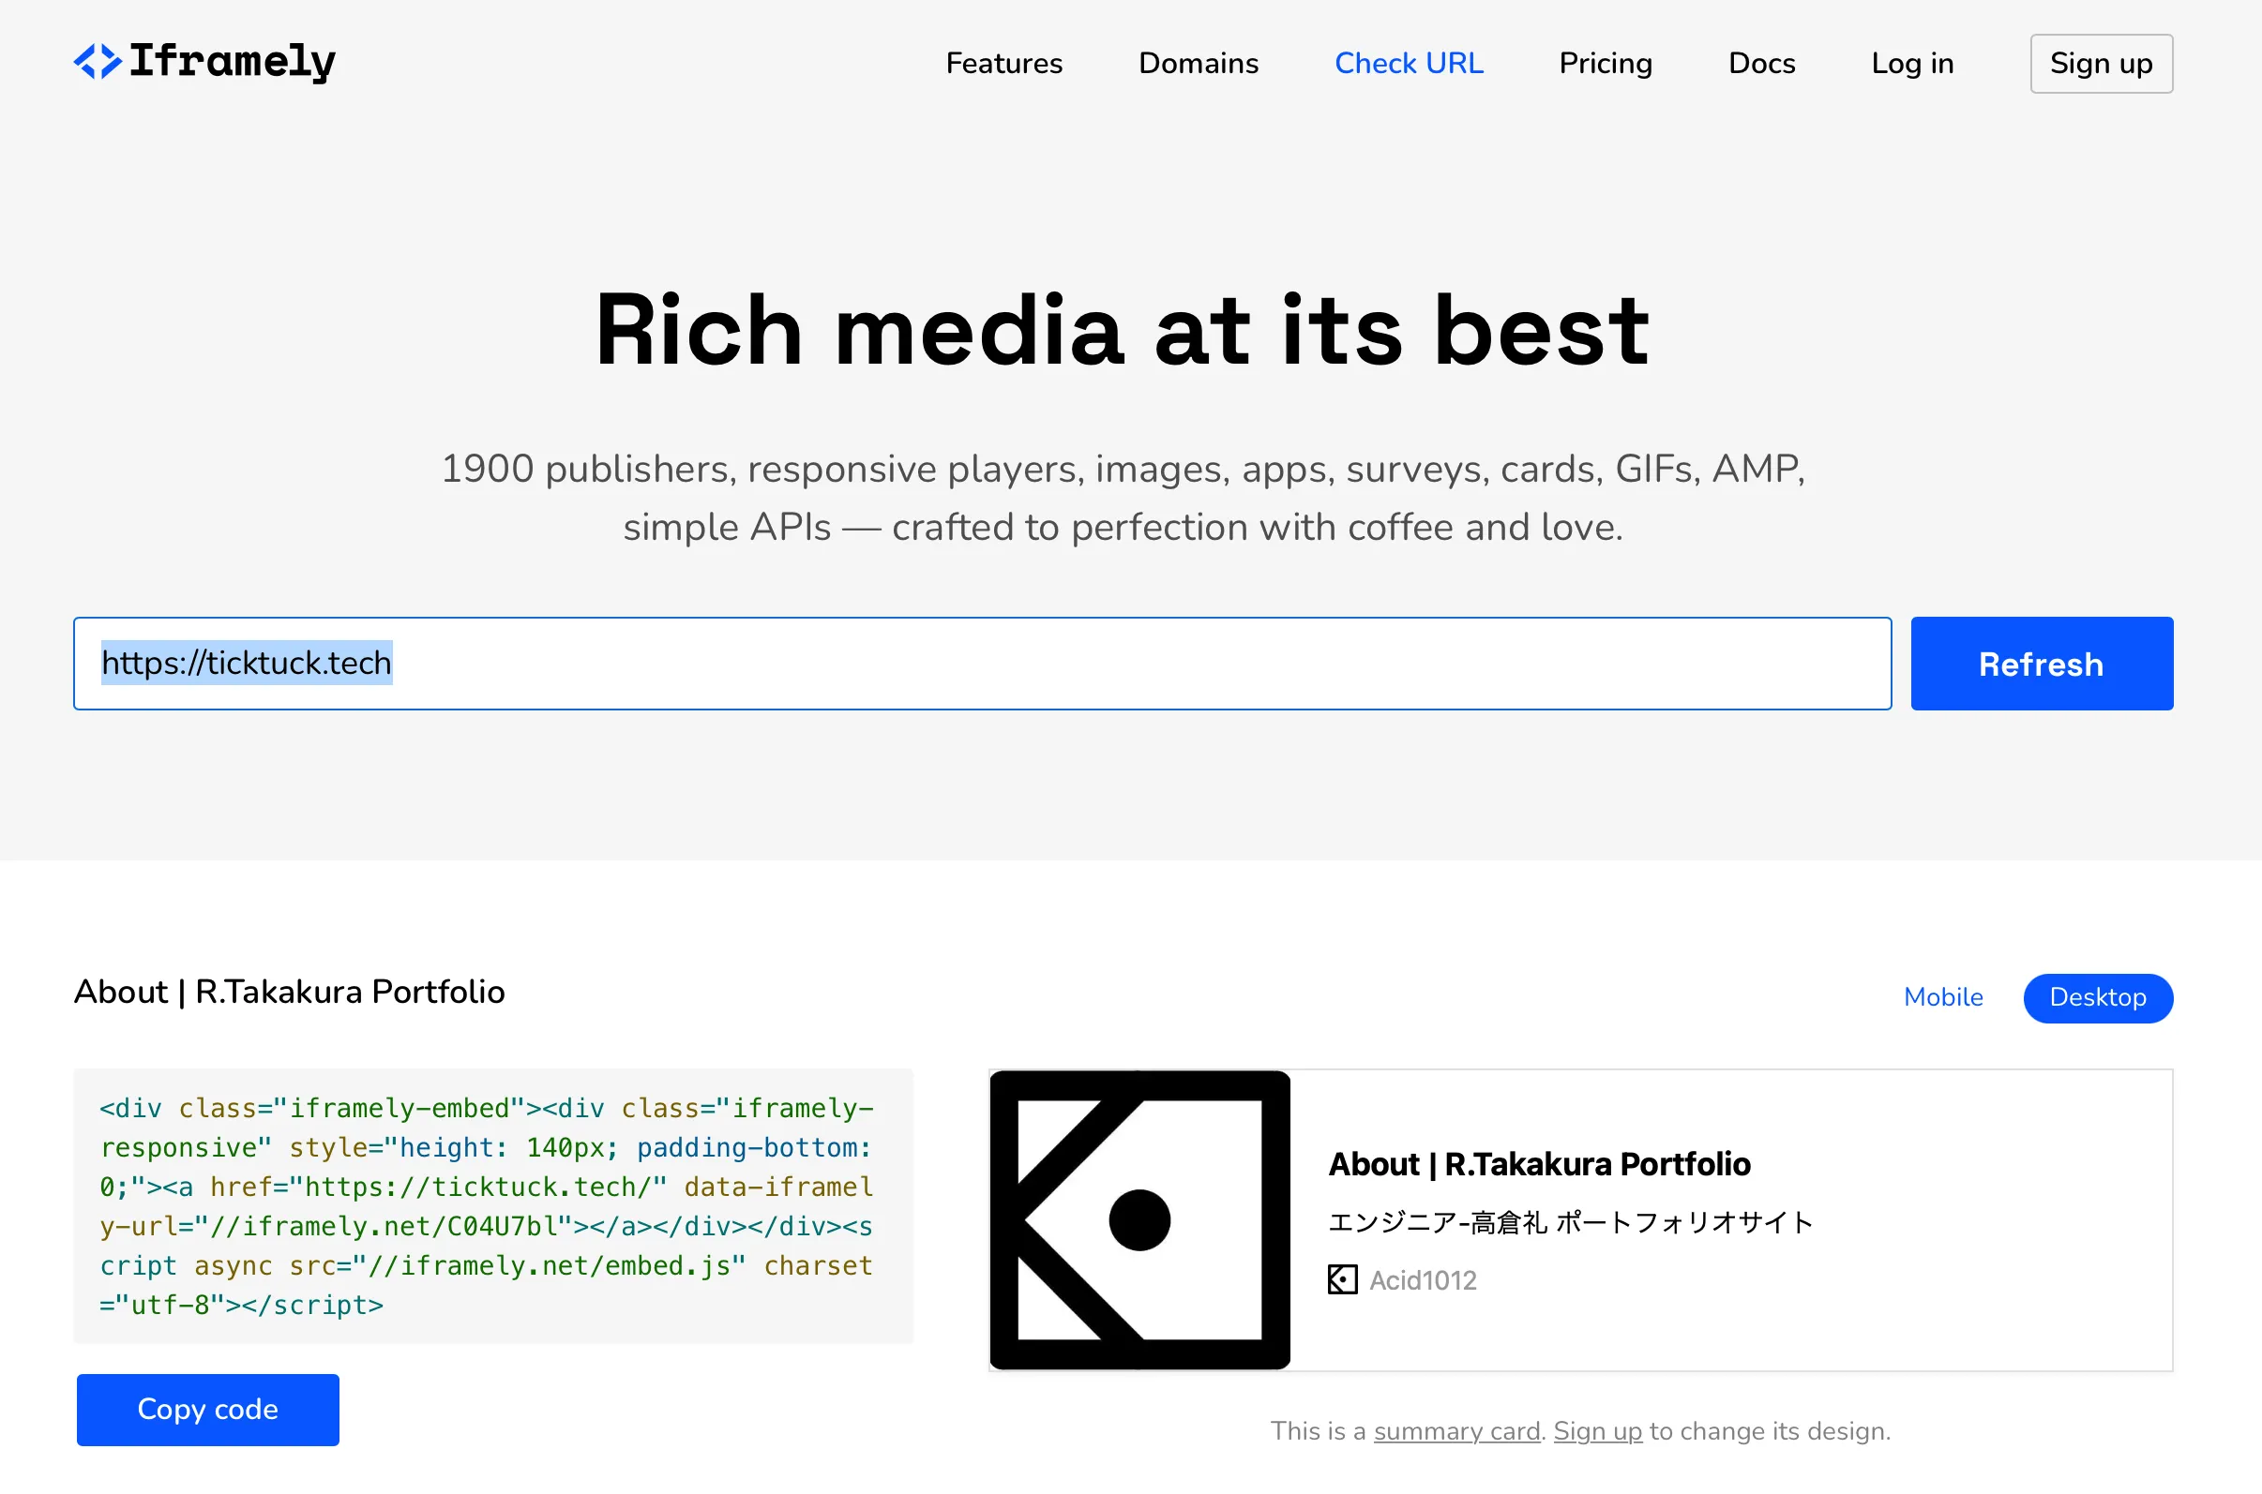2262x1494 pixels.
Task: Navigate to Docs
Action: tap(1761, 64)
